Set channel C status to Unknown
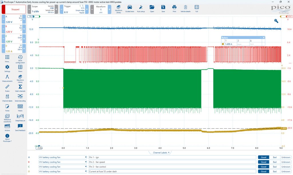 coord(286,167)
